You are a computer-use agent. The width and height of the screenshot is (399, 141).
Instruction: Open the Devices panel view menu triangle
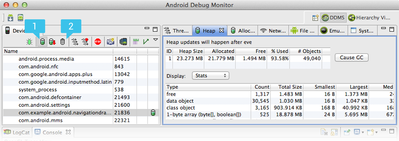[156, 40]
